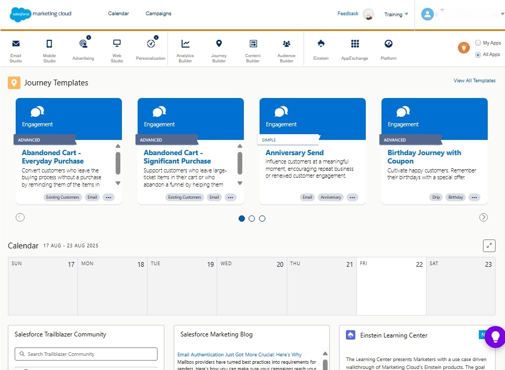The image size is (505, 370).
Task: Click the user avatar icon
Action: (x=428, y=14)
